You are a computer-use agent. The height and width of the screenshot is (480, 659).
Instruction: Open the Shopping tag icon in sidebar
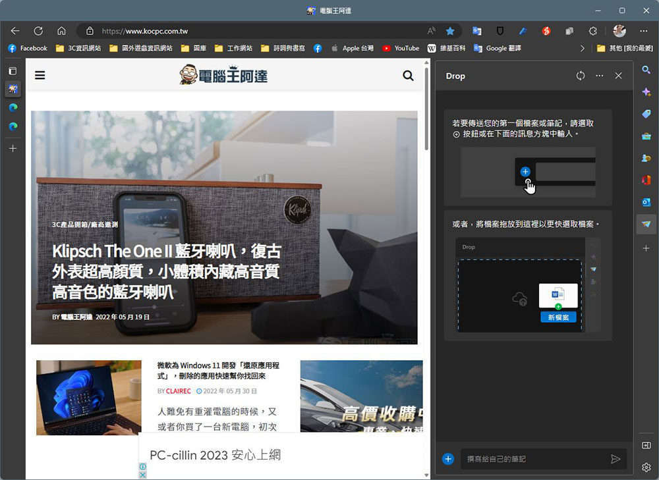point(646,114)
